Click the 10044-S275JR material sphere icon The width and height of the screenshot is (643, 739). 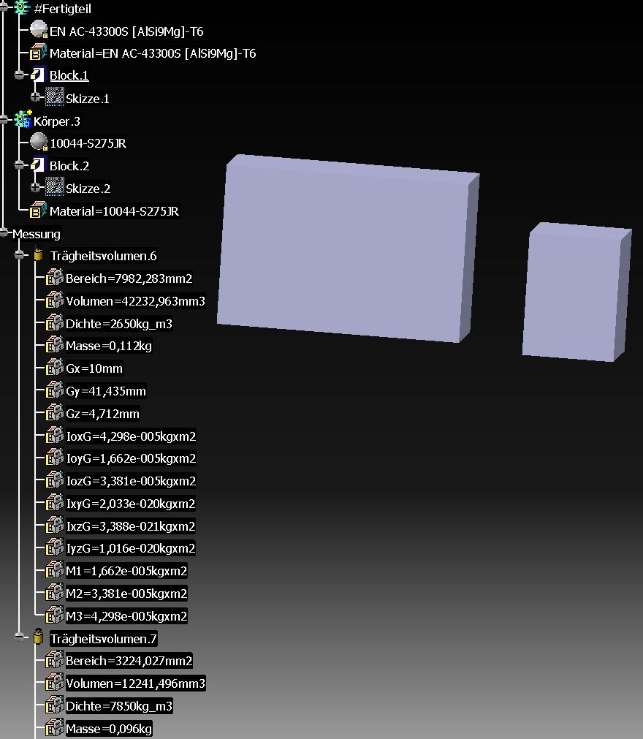point(39,142)
